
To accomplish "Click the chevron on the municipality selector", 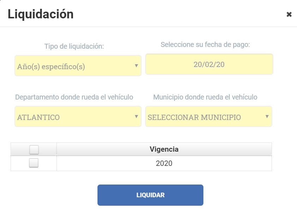I will click(267, 117).
